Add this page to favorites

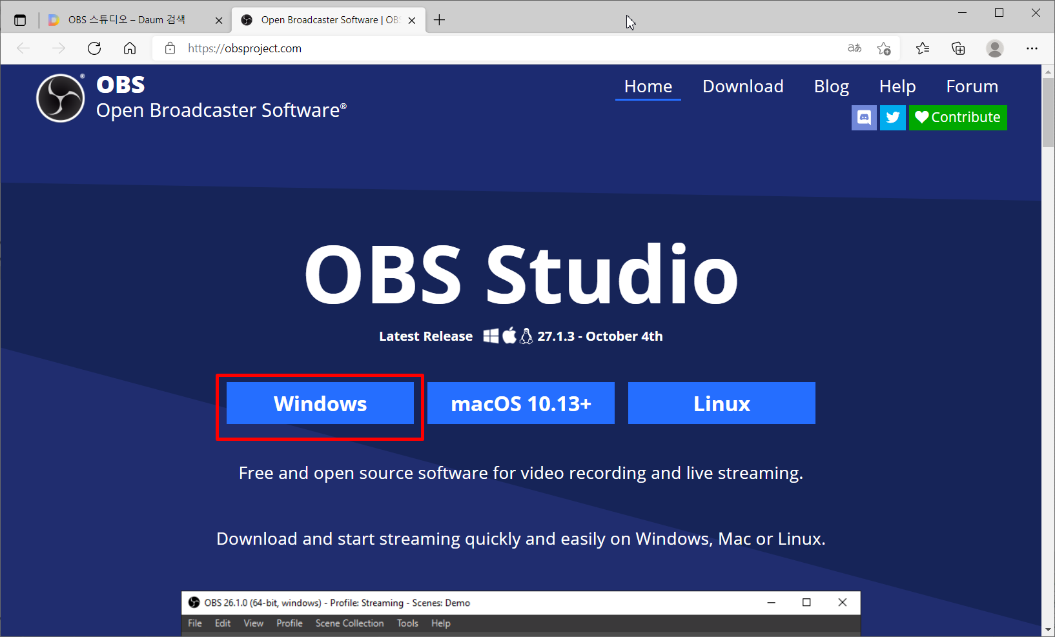[x=884, y=48]
